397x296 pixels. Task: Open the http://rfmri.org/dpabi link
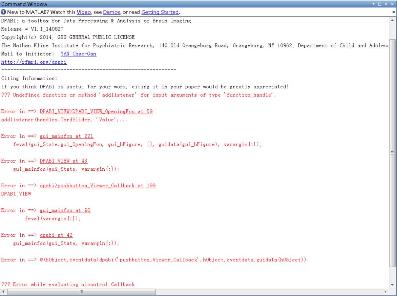tap(34, 62)
